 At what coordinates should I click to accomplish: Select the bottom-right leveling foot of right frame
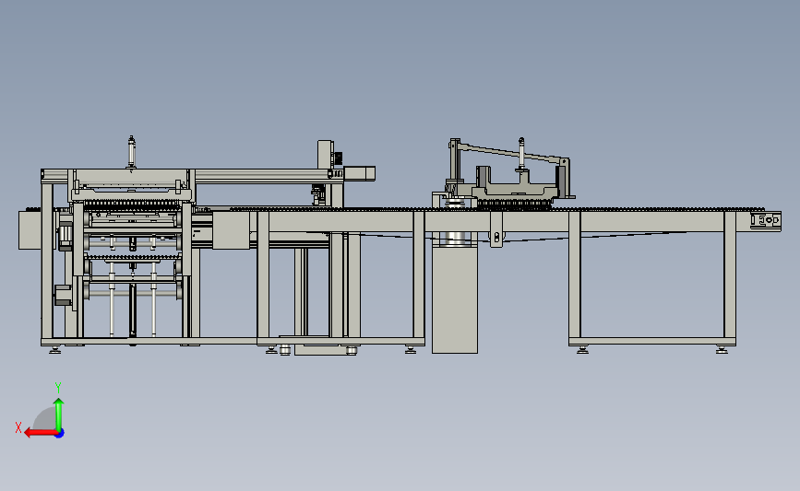(x=722, y=349)
